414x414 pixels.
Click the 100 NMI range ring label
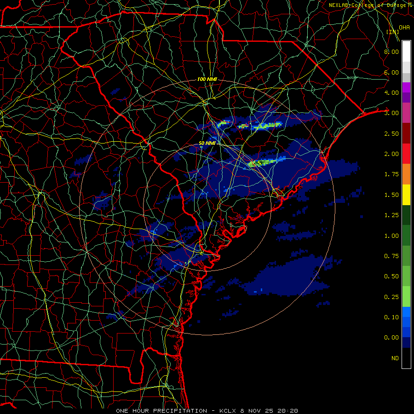pos(207,79)
